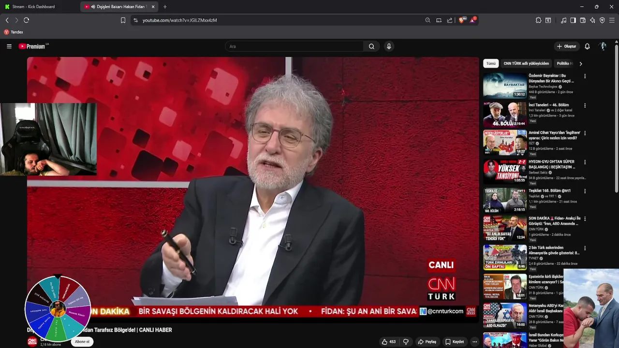Click the tab audio speaker icon
This screenshot has height=348, width=619.
pos(93,7)
